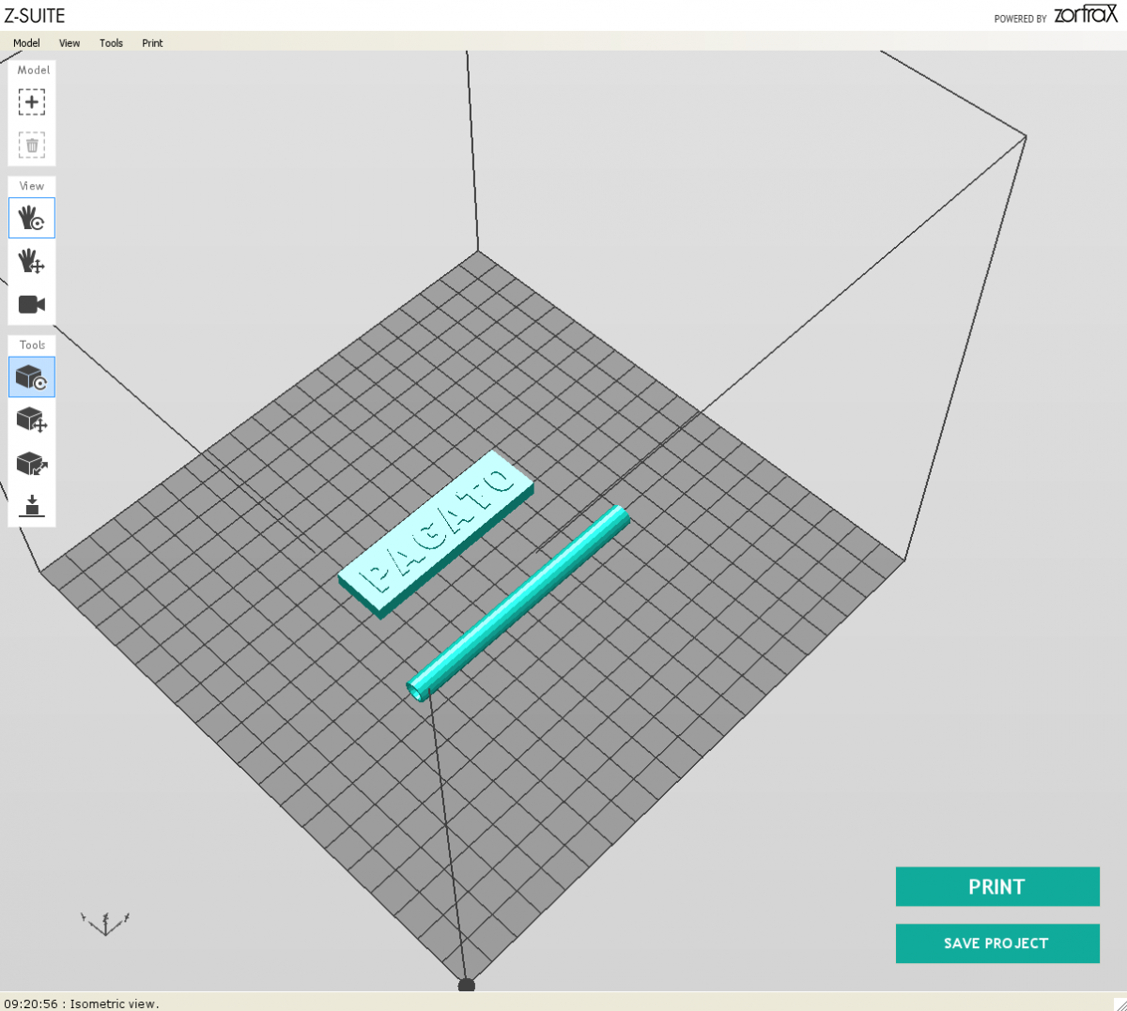
Task: Click the black origin point marker
Action: pyautogui.click(x=466, y=985)
